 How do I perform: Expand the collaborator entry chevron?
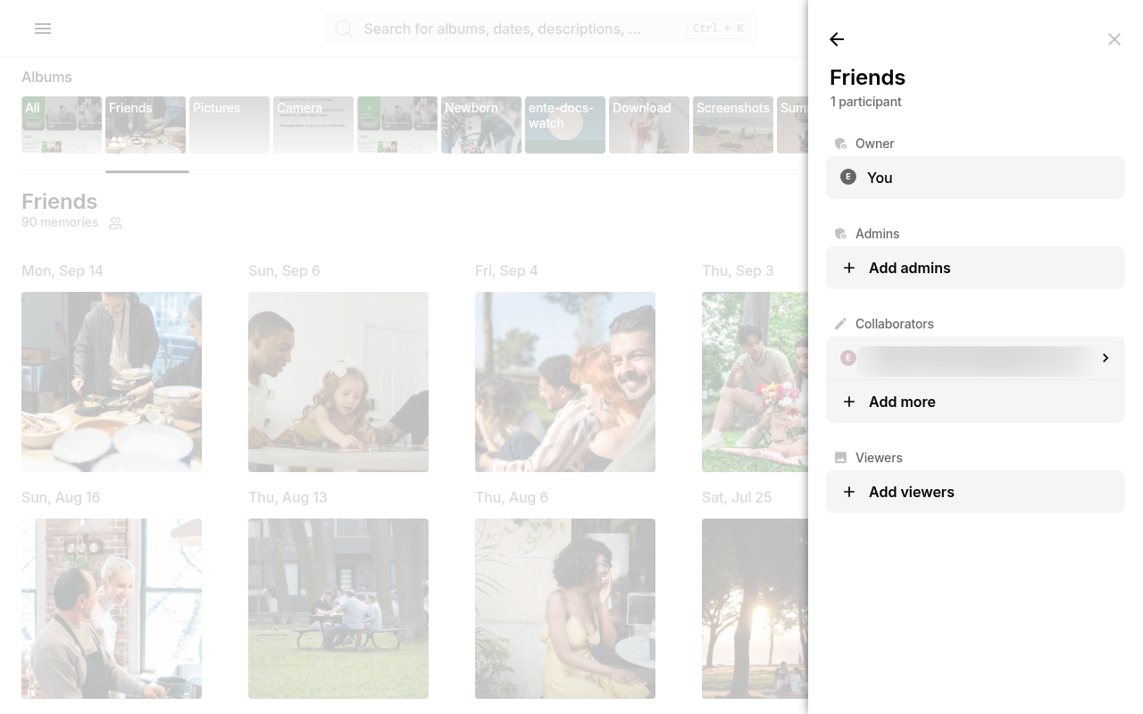[x=1105, y=358]
